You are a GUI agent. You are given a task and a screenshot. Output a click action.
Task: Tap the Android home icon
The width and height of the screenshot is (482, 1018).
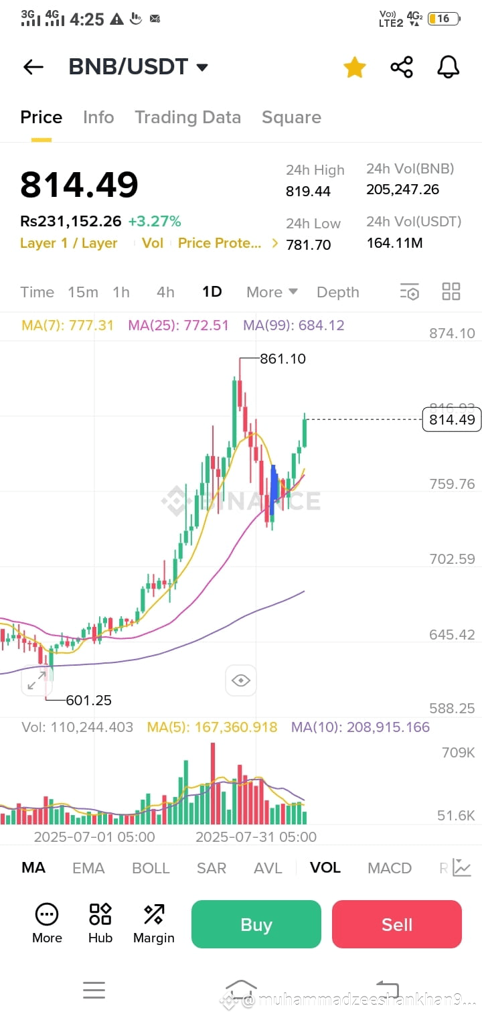pyautogui.click(x=241, y=990)
